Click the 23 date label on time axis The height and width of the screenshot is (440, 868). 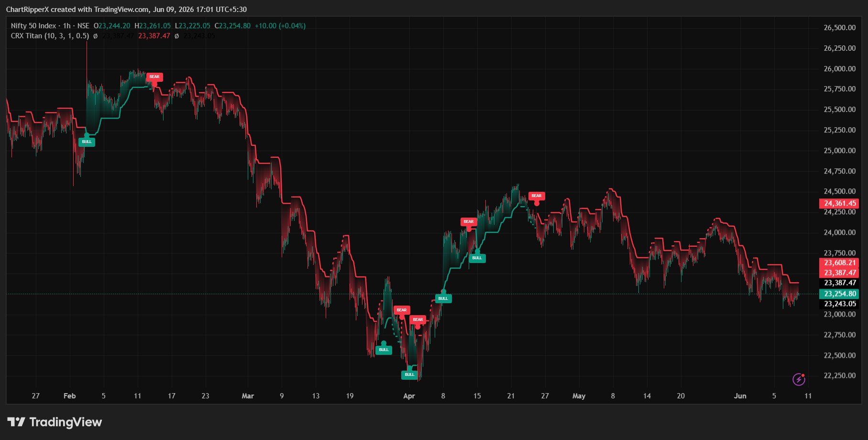point(205,396)
